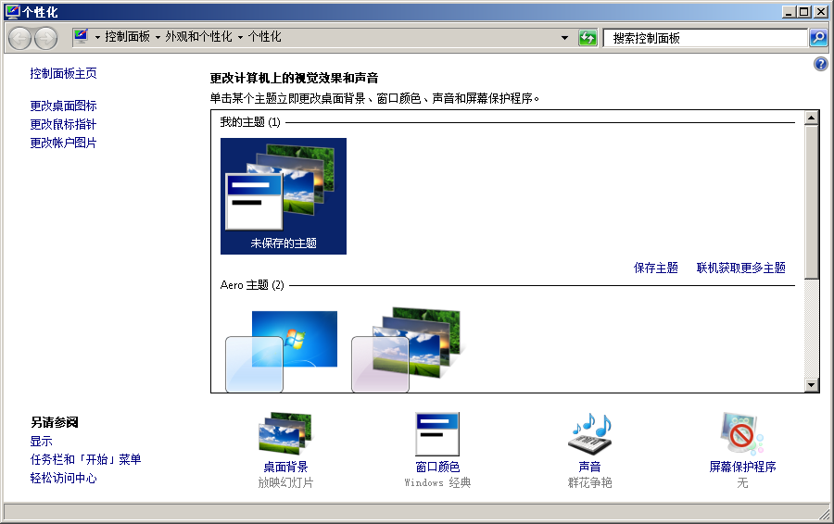Open the 窗口颜色 window color icon
Viewport: 834px width, 524px height.
point(437,434)
